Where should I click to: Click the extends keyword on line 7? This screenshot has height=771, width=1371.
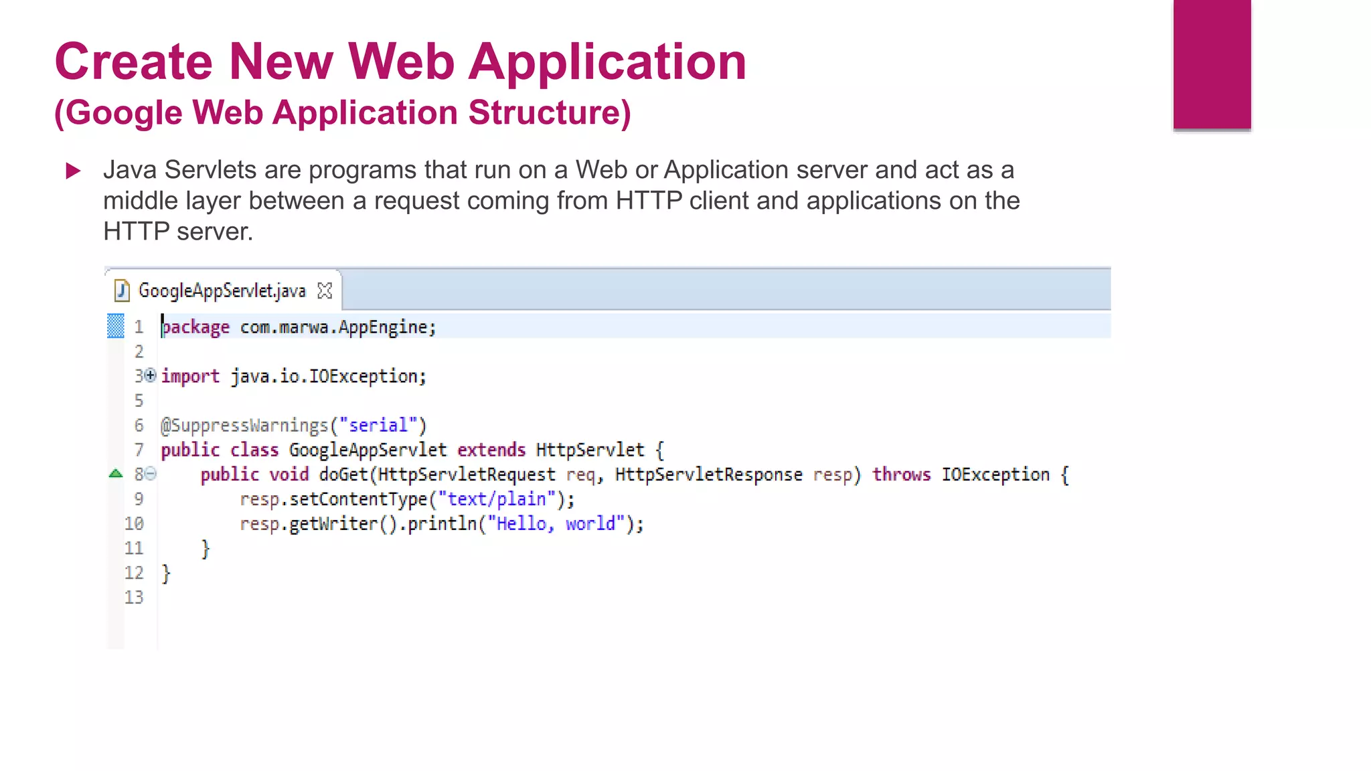[x=491, y=450]
